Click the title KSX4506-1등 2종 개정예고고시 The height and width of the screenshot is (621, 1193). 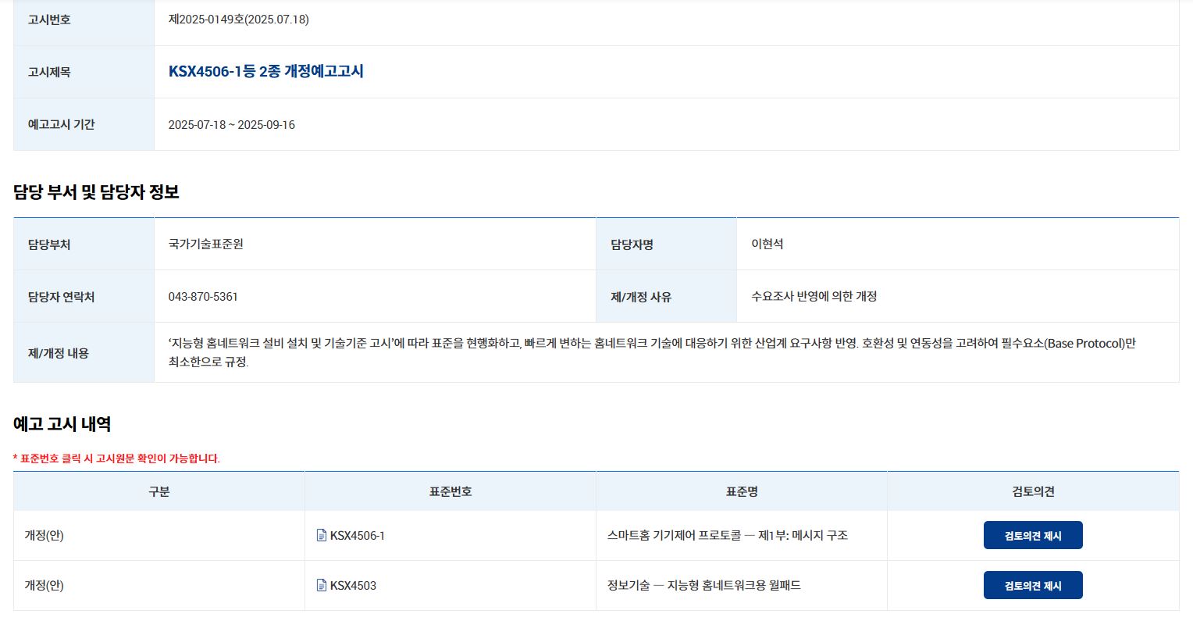click(265, 72)
